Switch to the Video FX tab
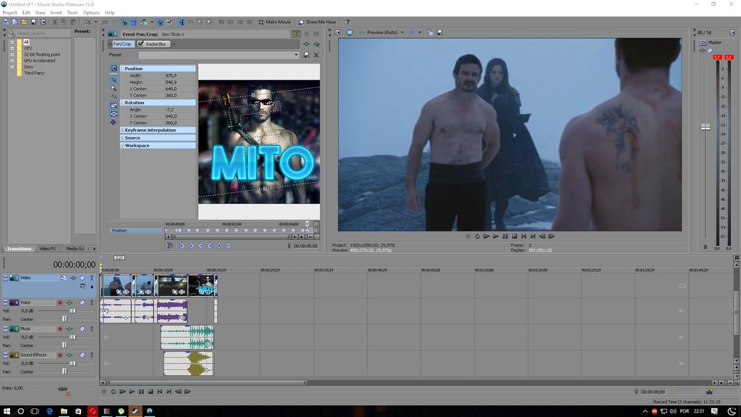Viewport: 741px width, 417px height. tap(48, 248)
